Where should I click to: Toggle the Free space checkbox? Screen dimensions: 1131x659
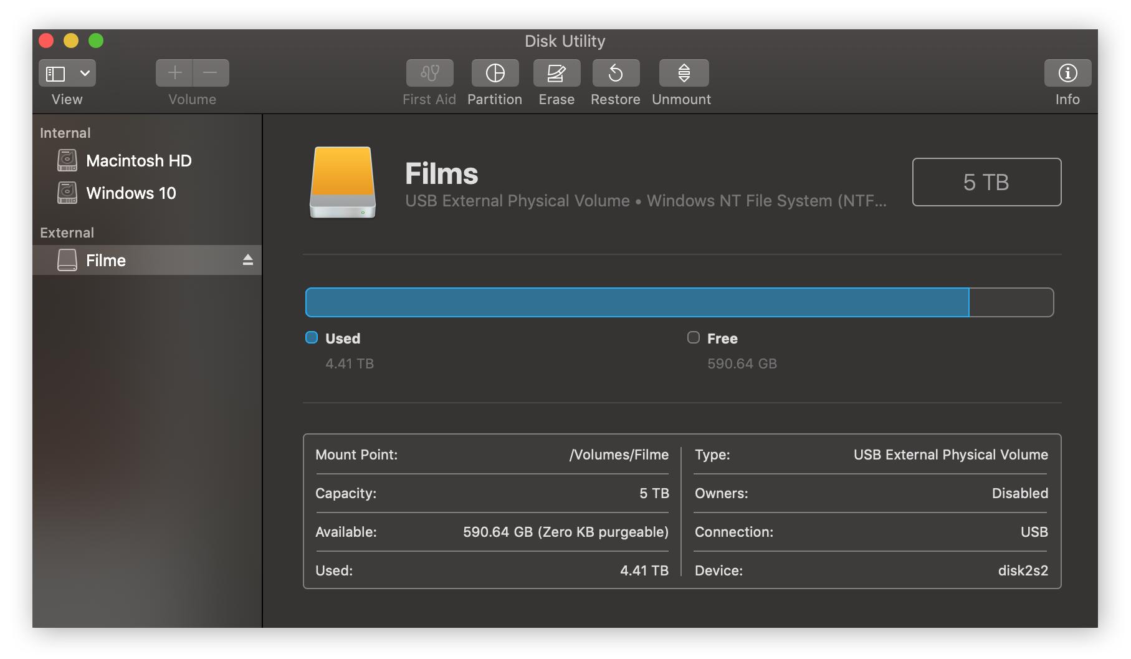692,337
